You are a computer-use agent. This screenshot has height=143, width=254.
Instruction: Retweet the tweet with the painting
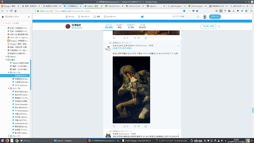(x=125, y=126)
